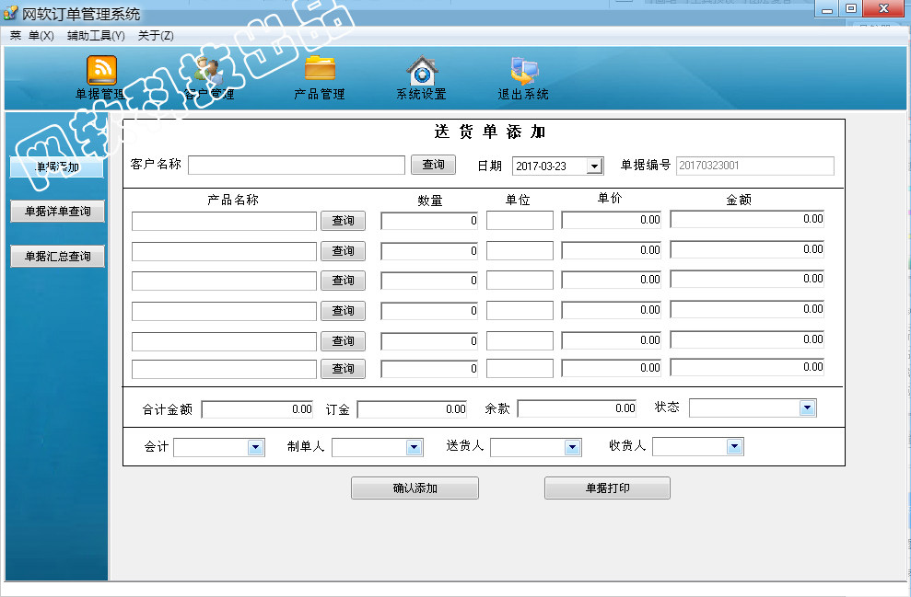Open the 客户管理 toolbar icon
The height and width of the screenshot is (597, 911).
pos(210,72)
